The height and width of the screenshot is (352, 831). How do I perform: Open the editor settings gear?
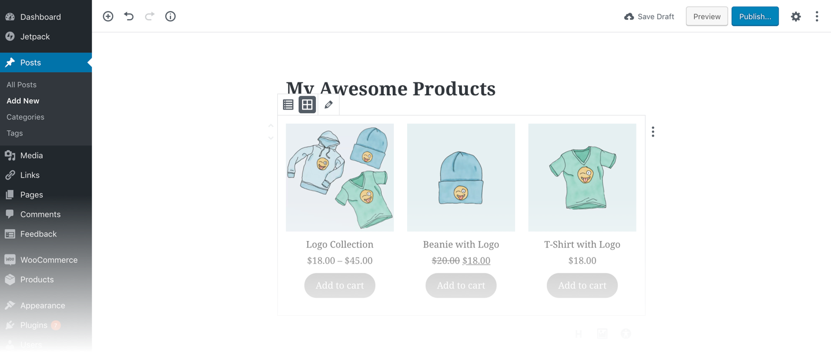pyautogui.click(x=796, y=17)
